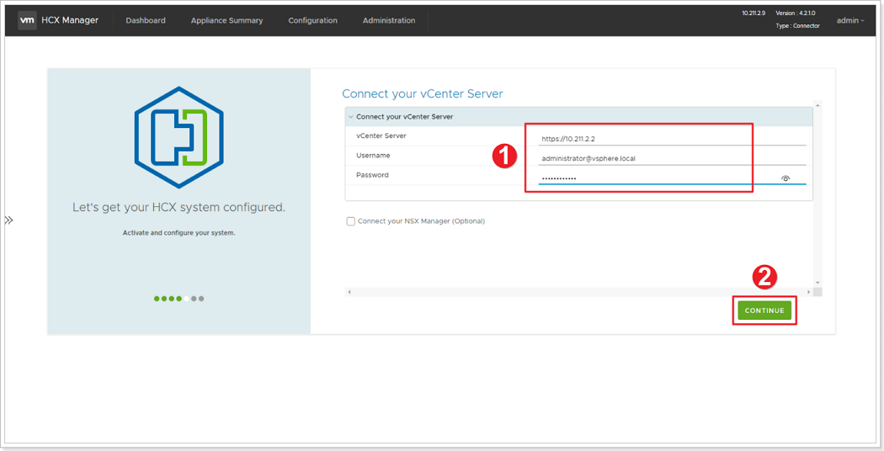Click the Version : 4.2.1.0 text
The image size is (884, 451).
coord(795,13)
